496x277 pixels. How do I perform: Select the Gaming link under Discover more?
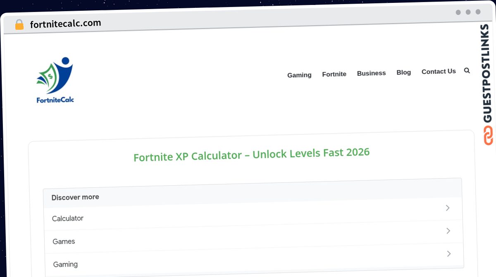[x=65, y=264]
